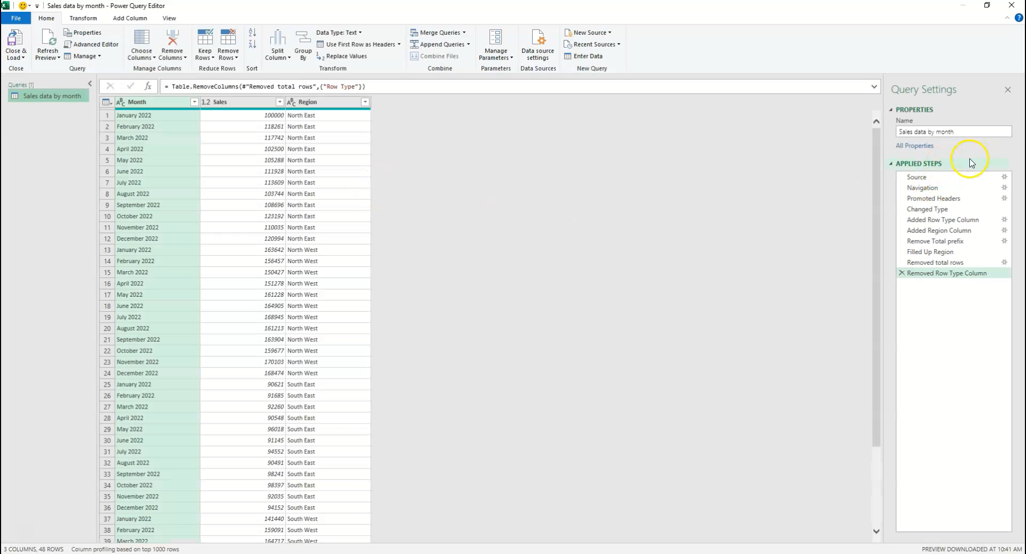Expand the formula bar with its chevron
The image size is (1026, 554).
874,86
